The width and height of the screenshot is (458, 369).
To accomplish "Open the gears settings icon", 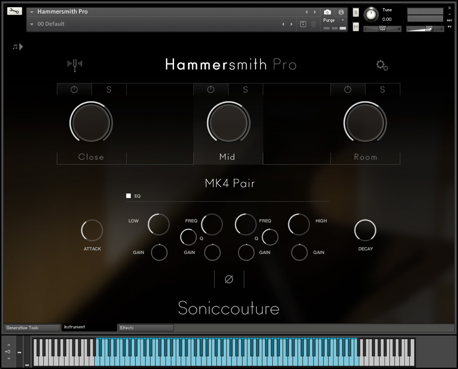I will pos(382,65).
